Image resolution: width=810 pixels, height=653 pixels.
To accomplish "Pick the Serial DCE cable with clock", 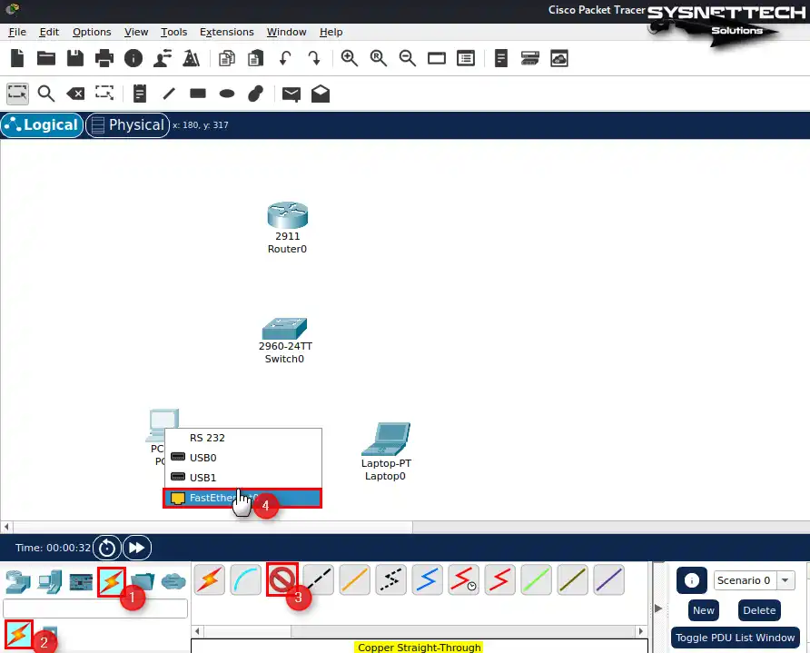I will pyautogui.click(x=463, y=579).
